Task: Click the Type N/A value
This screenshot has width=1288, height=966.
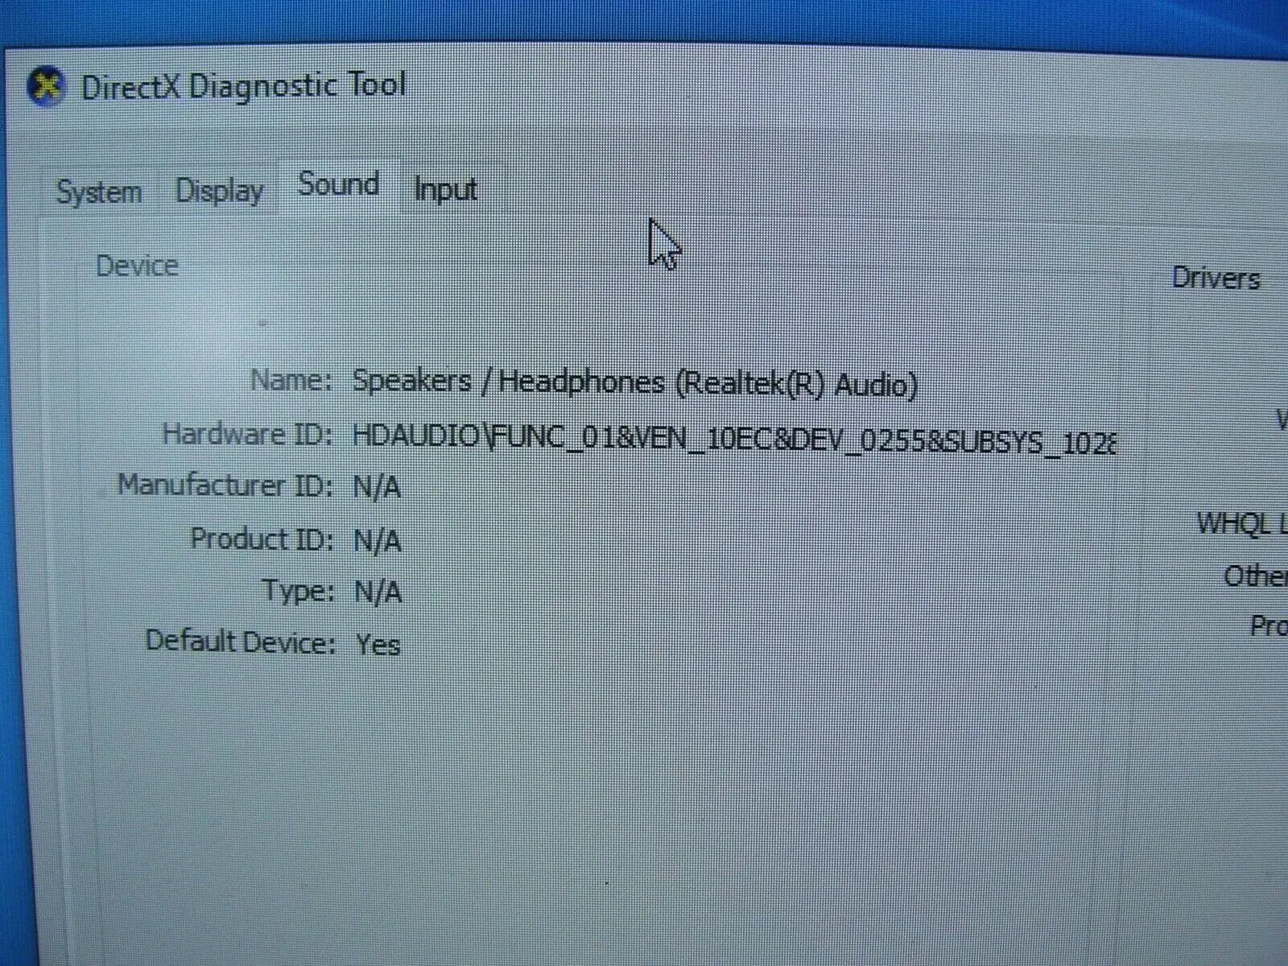Action: [x=378, y=592]
